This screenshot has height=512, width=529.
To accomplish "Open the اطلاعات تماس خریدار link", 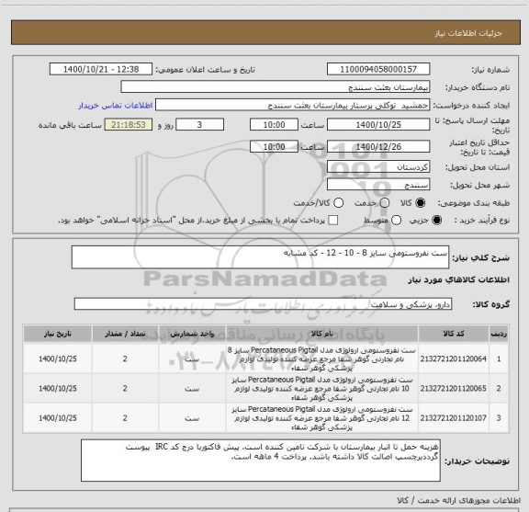I will coord(116,106).
